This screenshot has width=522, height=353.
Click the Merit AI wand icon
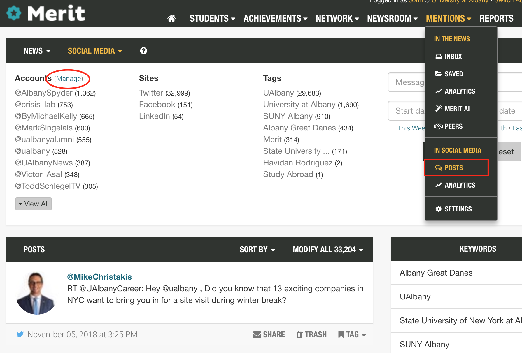(x=438, y=109)
